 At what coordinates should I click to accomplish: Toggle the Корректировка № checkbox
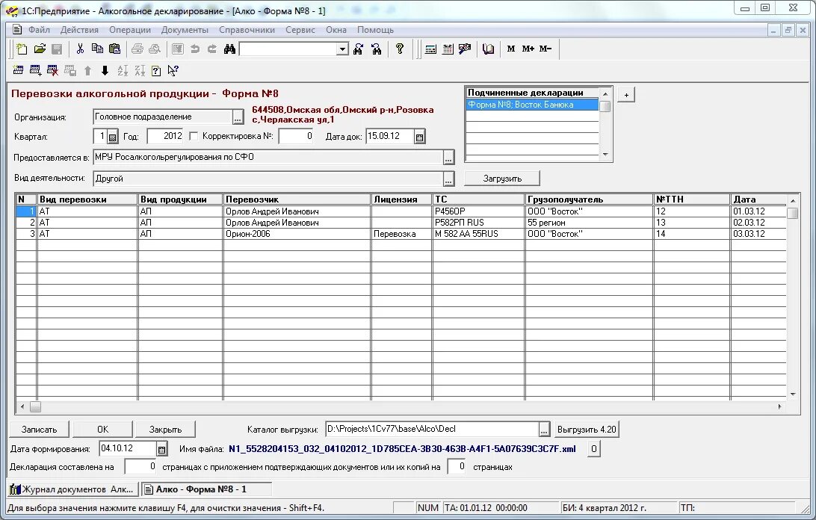pyautogui.click(x=194, y=137)
